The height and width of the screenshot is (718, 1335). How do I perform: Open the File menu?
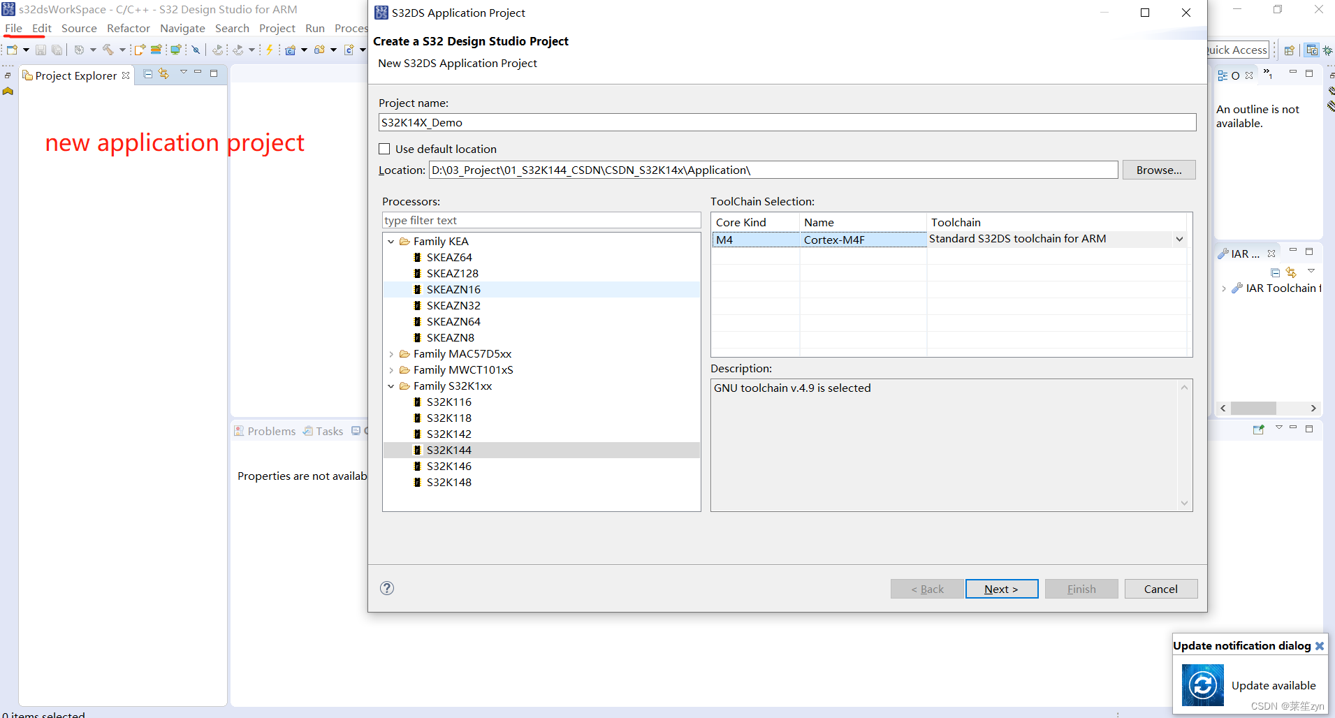[13, 28]
